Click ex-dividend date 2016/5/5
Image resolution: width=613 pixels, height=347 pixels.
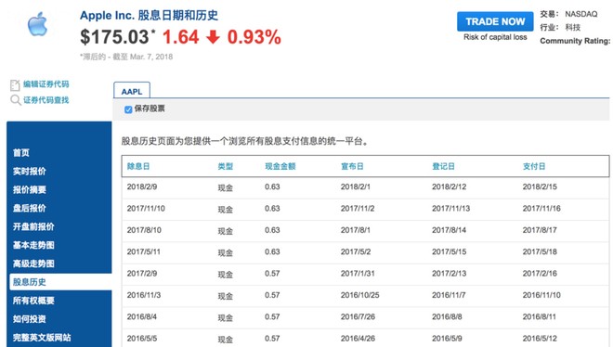pos(141,339)
